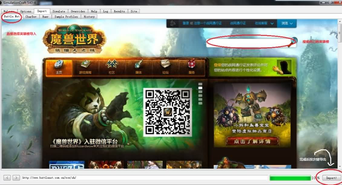Click the Import! button
The height and width of the screenshot is (185, 342).
pos(331,178)
